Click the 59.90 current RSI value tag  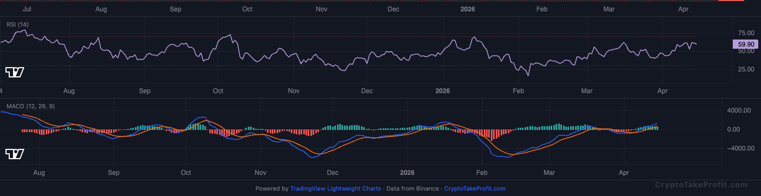(746, 44)
